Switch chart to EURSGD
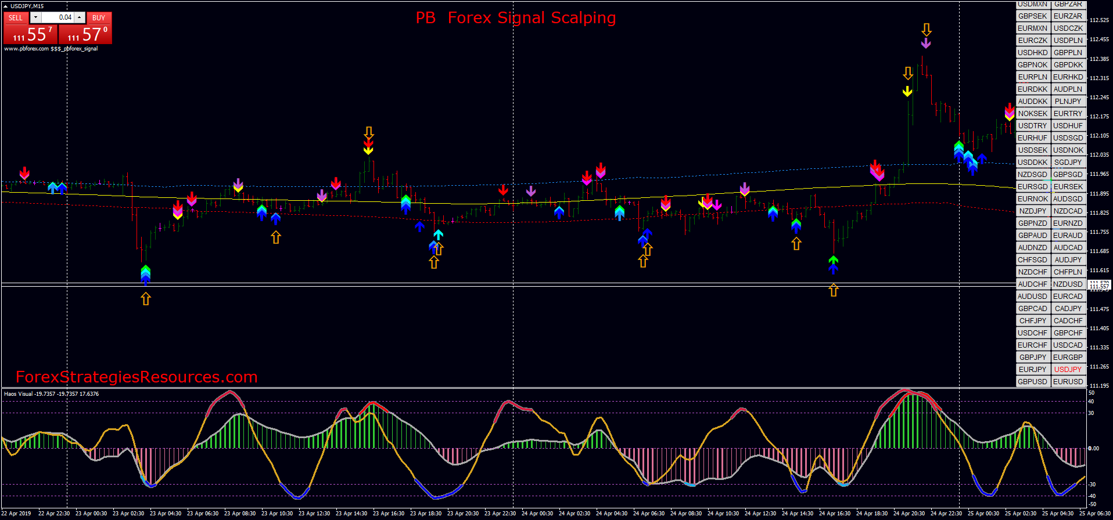The image size is (1113, 520). (x=1033, y=186)
